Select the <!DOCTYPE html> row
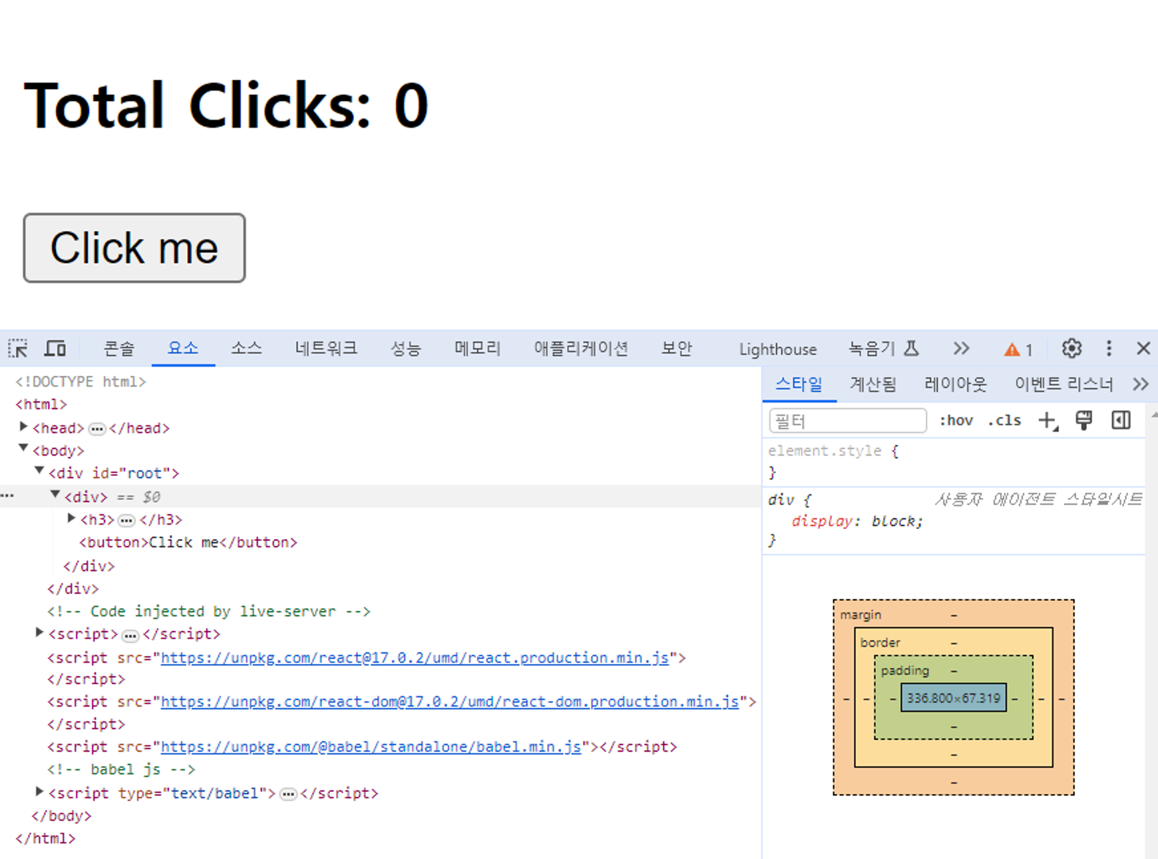This screenshot has width=1158, height=859. [x=81, y=382]
